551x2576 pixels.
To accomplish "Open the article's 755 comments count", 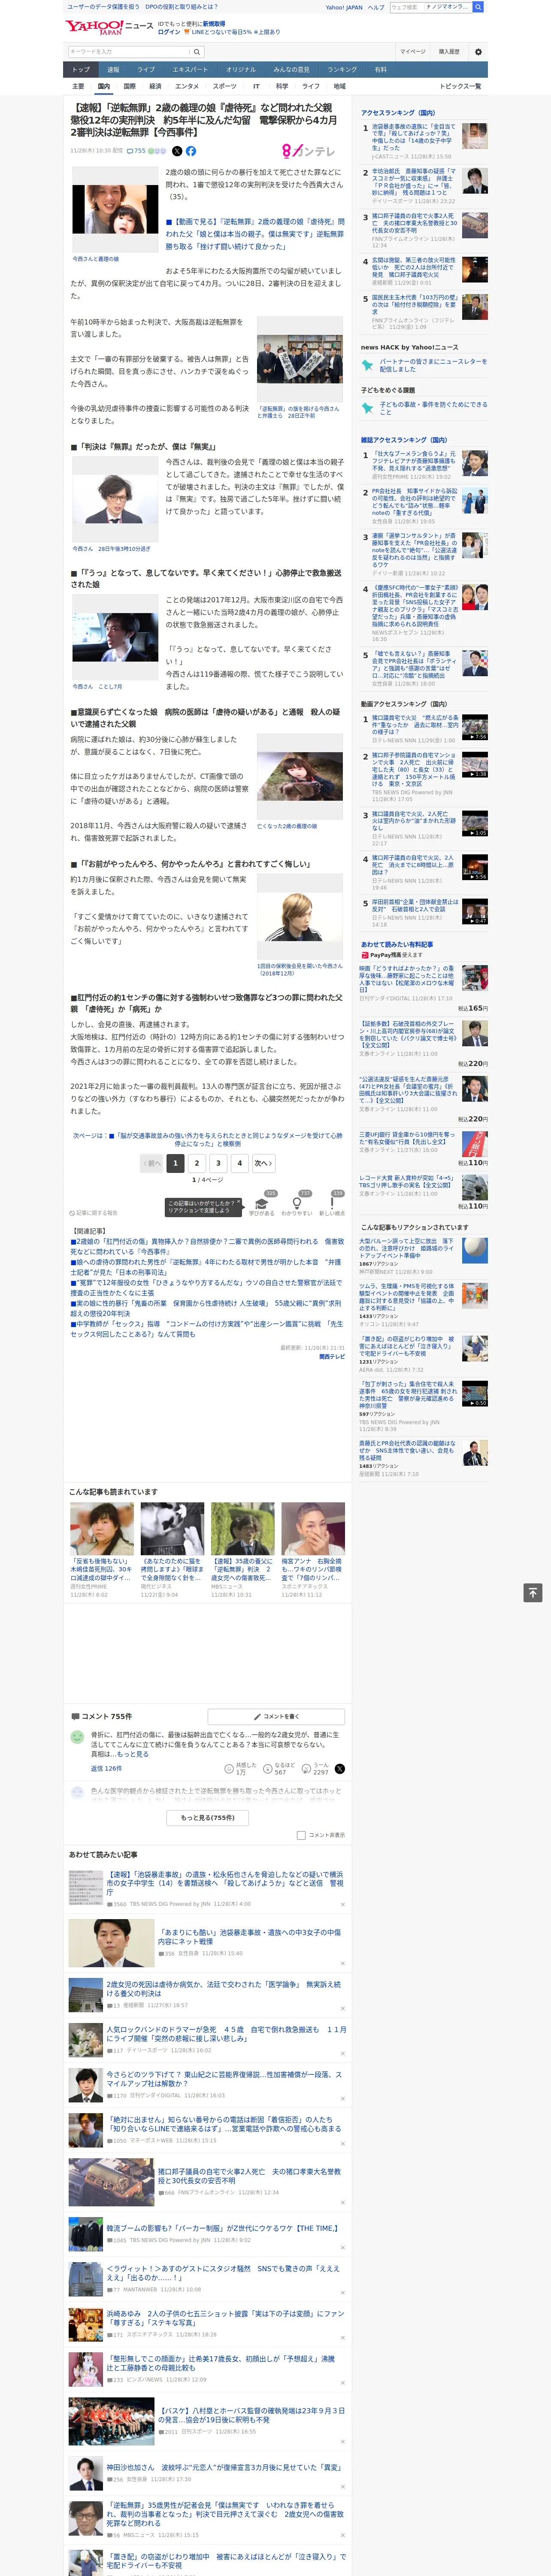I will pyautogui.click(x=137, y=151).
